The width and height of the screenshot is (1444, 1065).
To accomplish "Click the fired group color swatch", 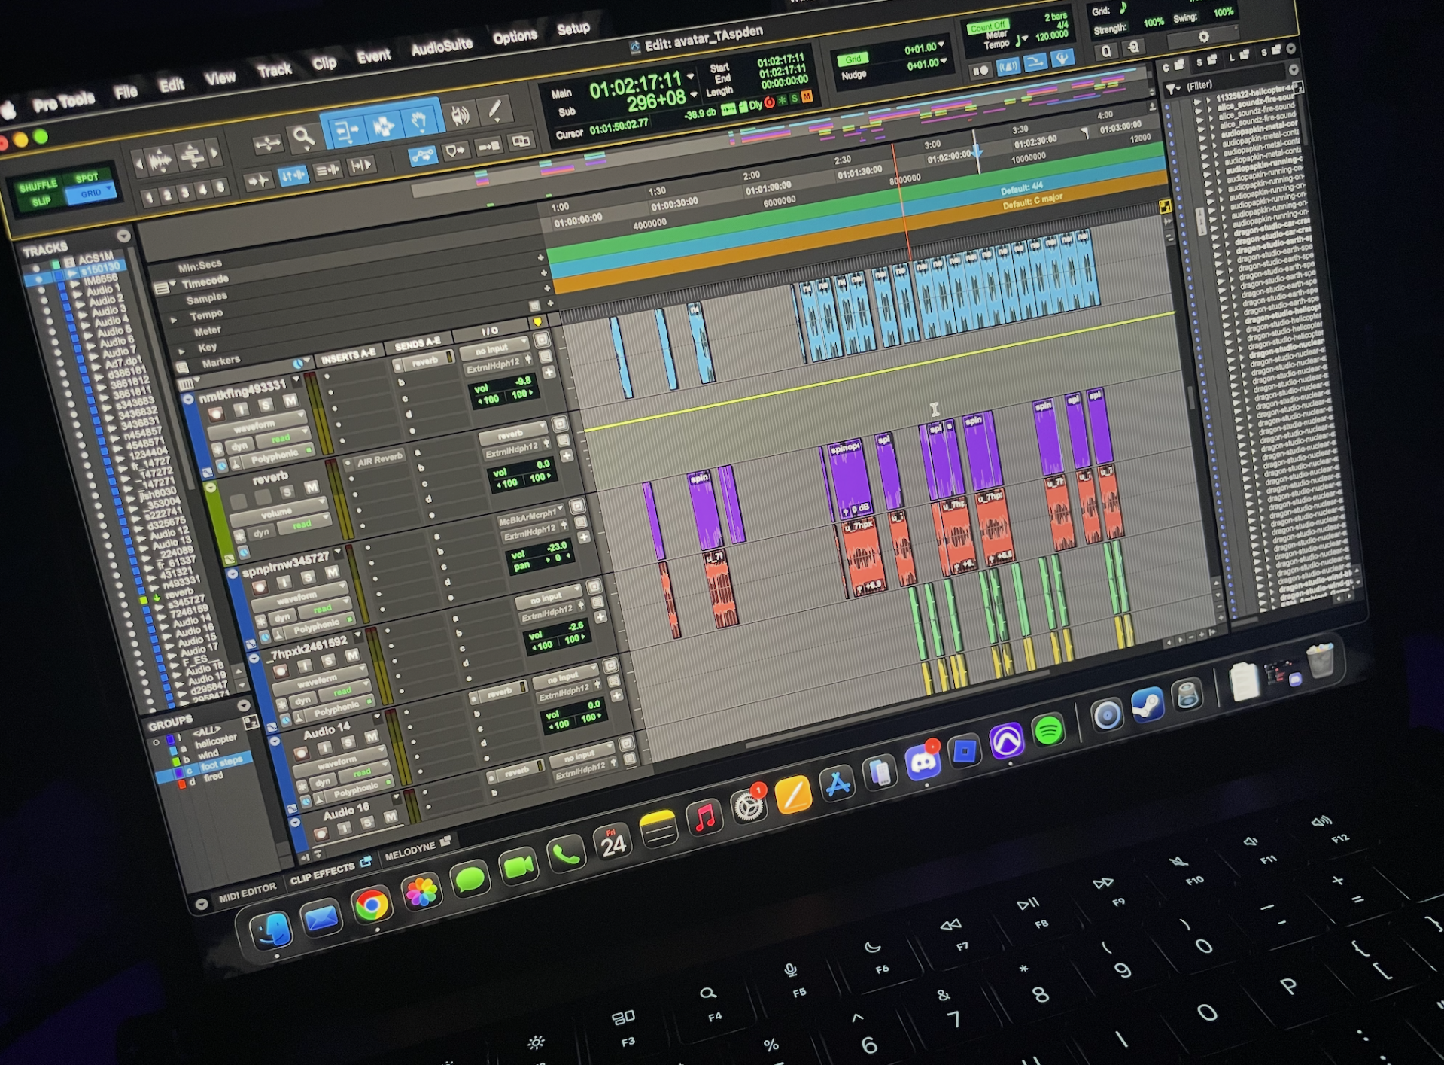I will point(181,784).
